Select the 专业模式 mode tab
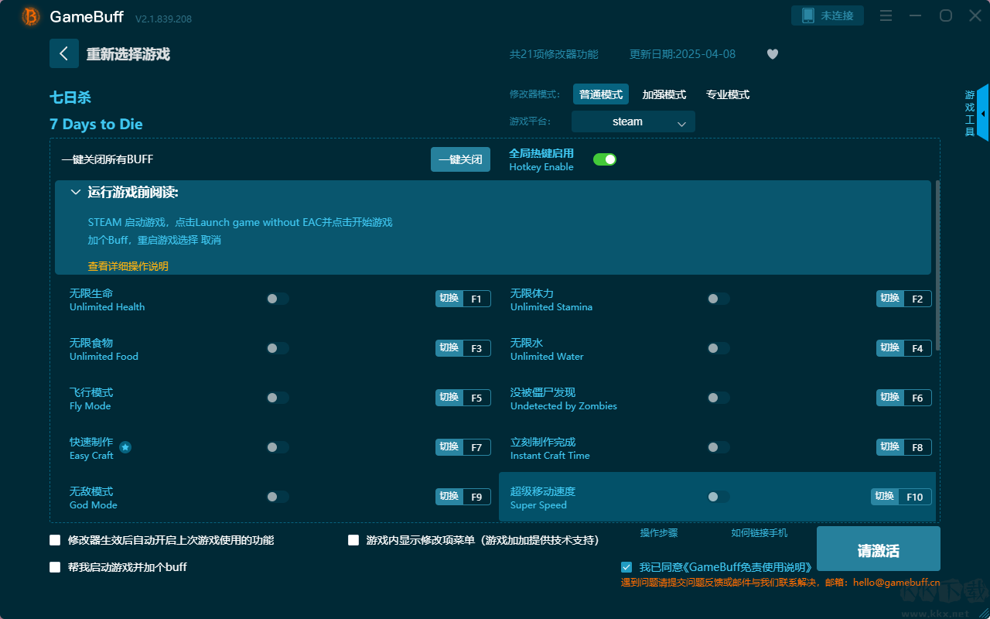 727,94
